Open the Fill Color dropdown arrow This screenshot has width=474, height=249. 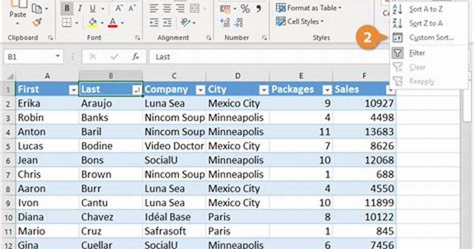pyautogui.click(x=103, y=23)
